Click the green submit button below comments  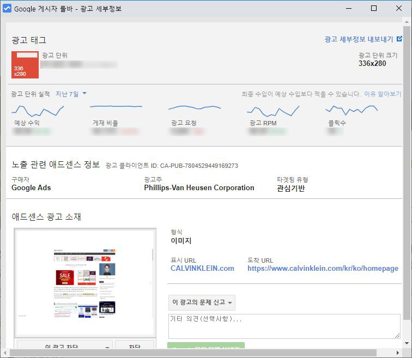click(x=206, y=345)
